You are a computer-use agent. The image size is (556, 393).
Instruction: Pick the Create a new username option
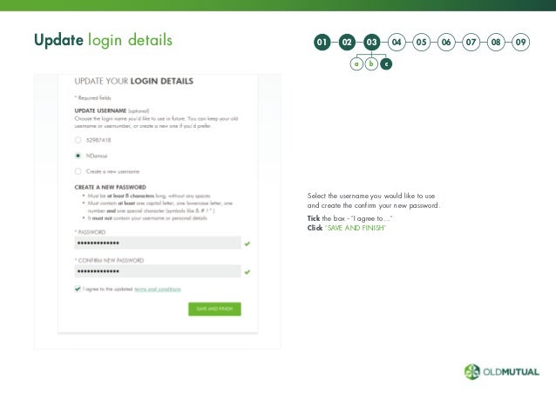pyautogui.click(x=78, y=171)
